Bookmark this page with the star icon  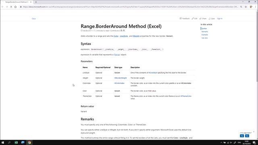click(x=246, y=7)
